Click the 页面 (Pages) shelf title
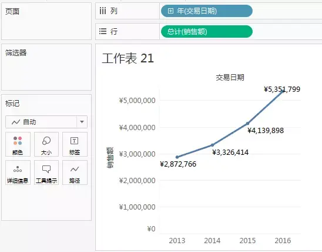322x252 pixels. click(12, 12)
